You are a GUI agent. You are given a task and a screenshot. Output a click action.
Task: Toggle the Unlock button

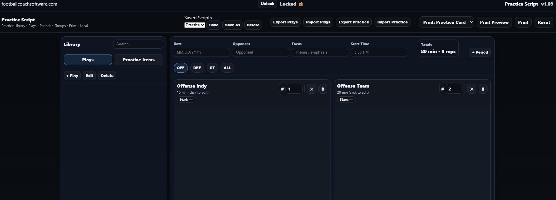[267, 4]
